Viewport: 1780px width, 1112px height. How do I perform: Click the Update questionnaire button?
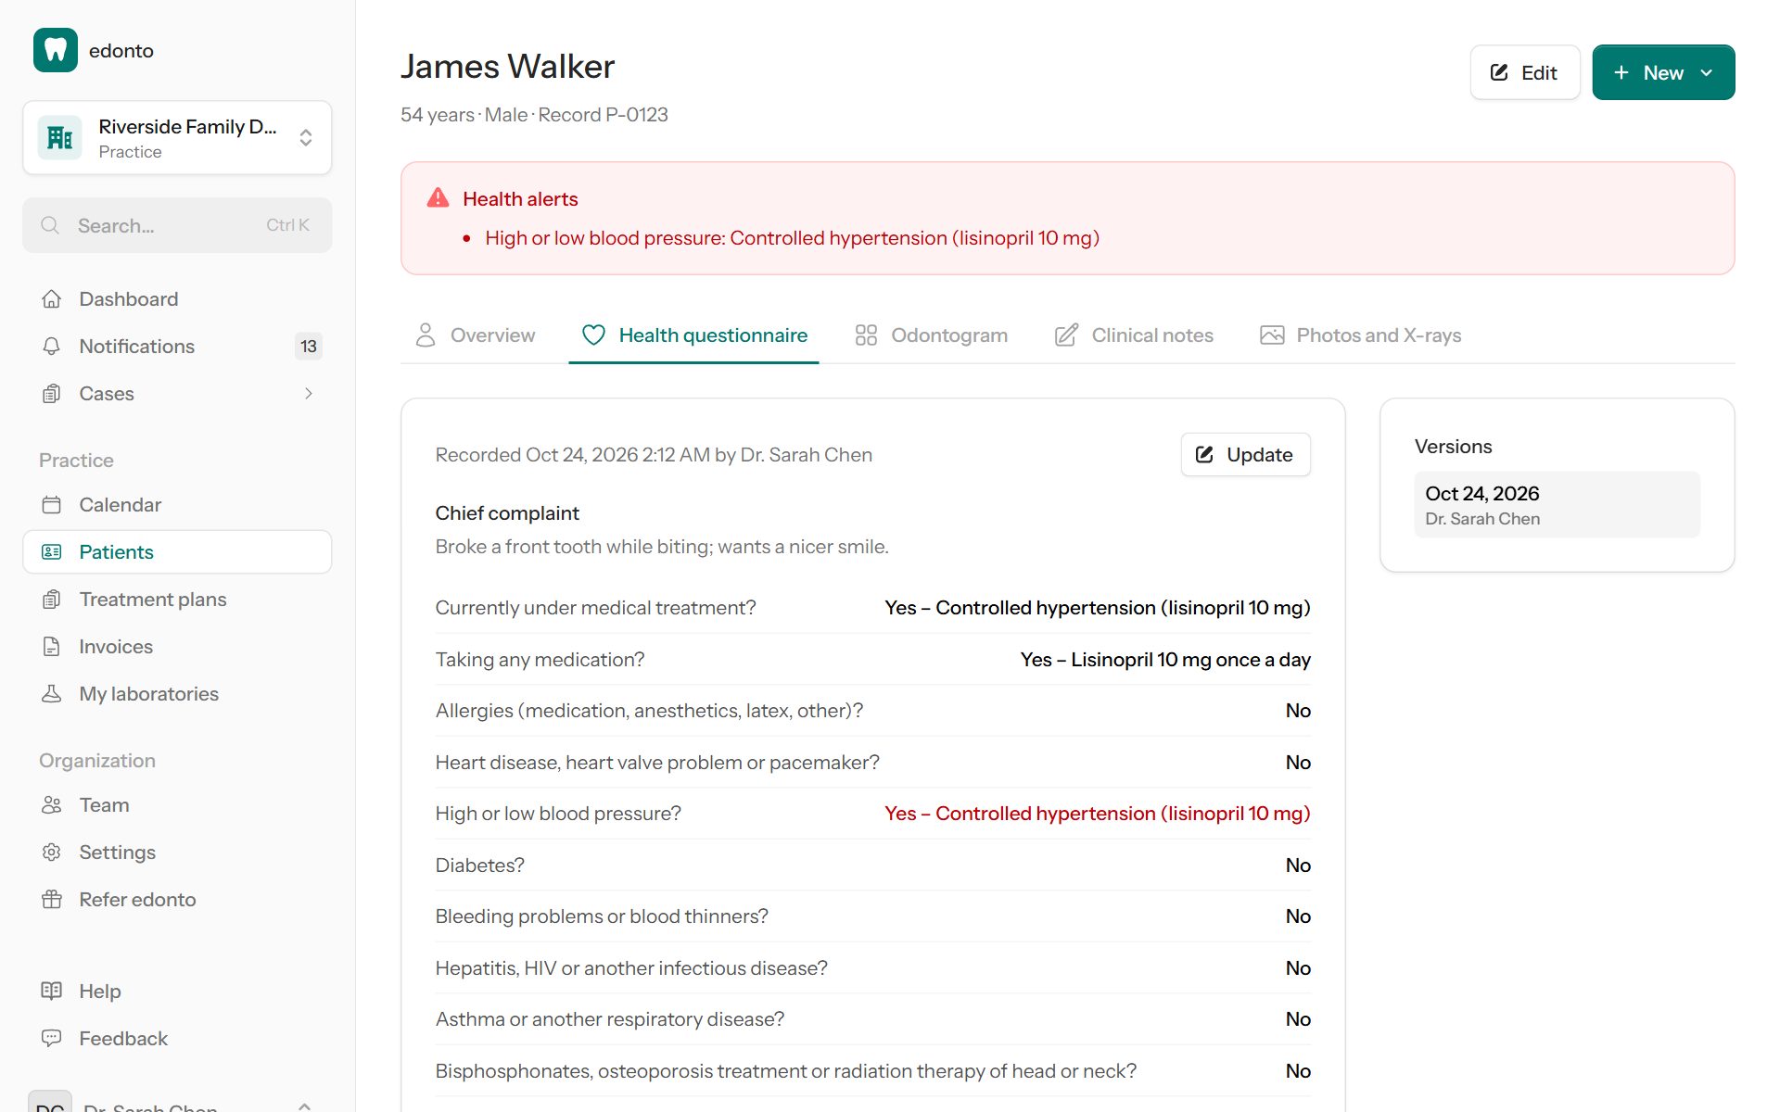click(1245, 455)
